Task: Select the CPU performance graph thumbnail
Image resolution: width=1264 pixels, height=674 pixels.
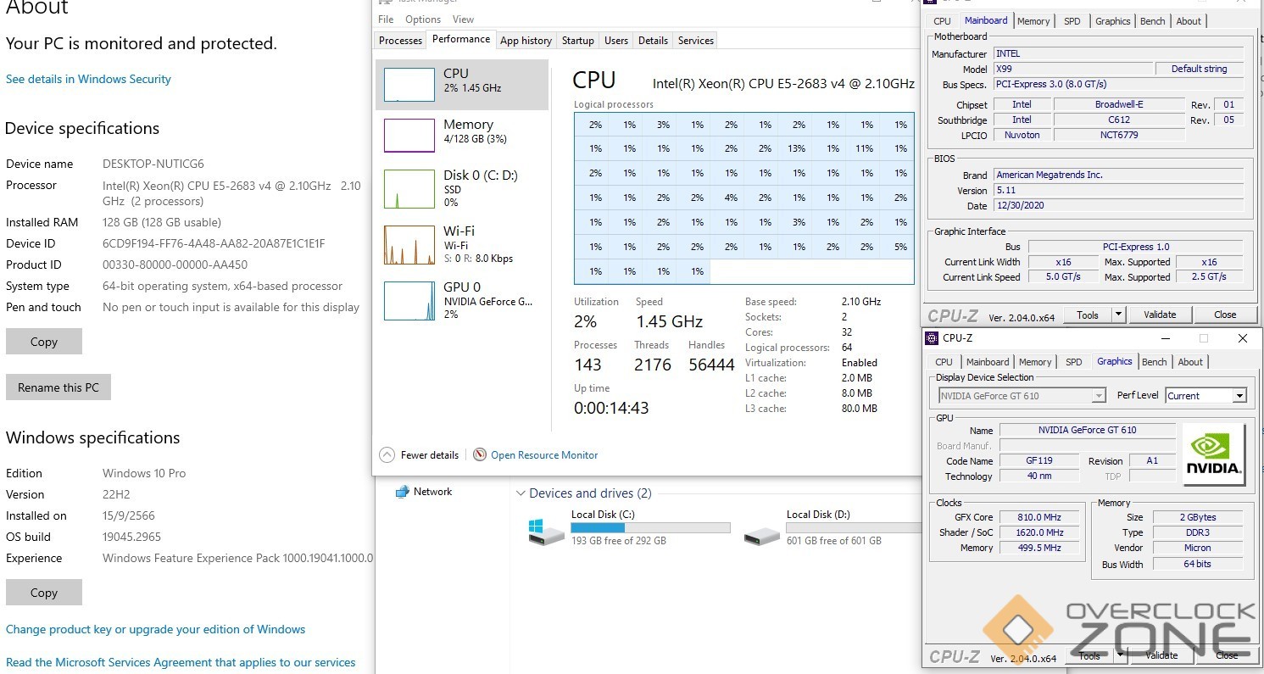Action: pos(409,85)
